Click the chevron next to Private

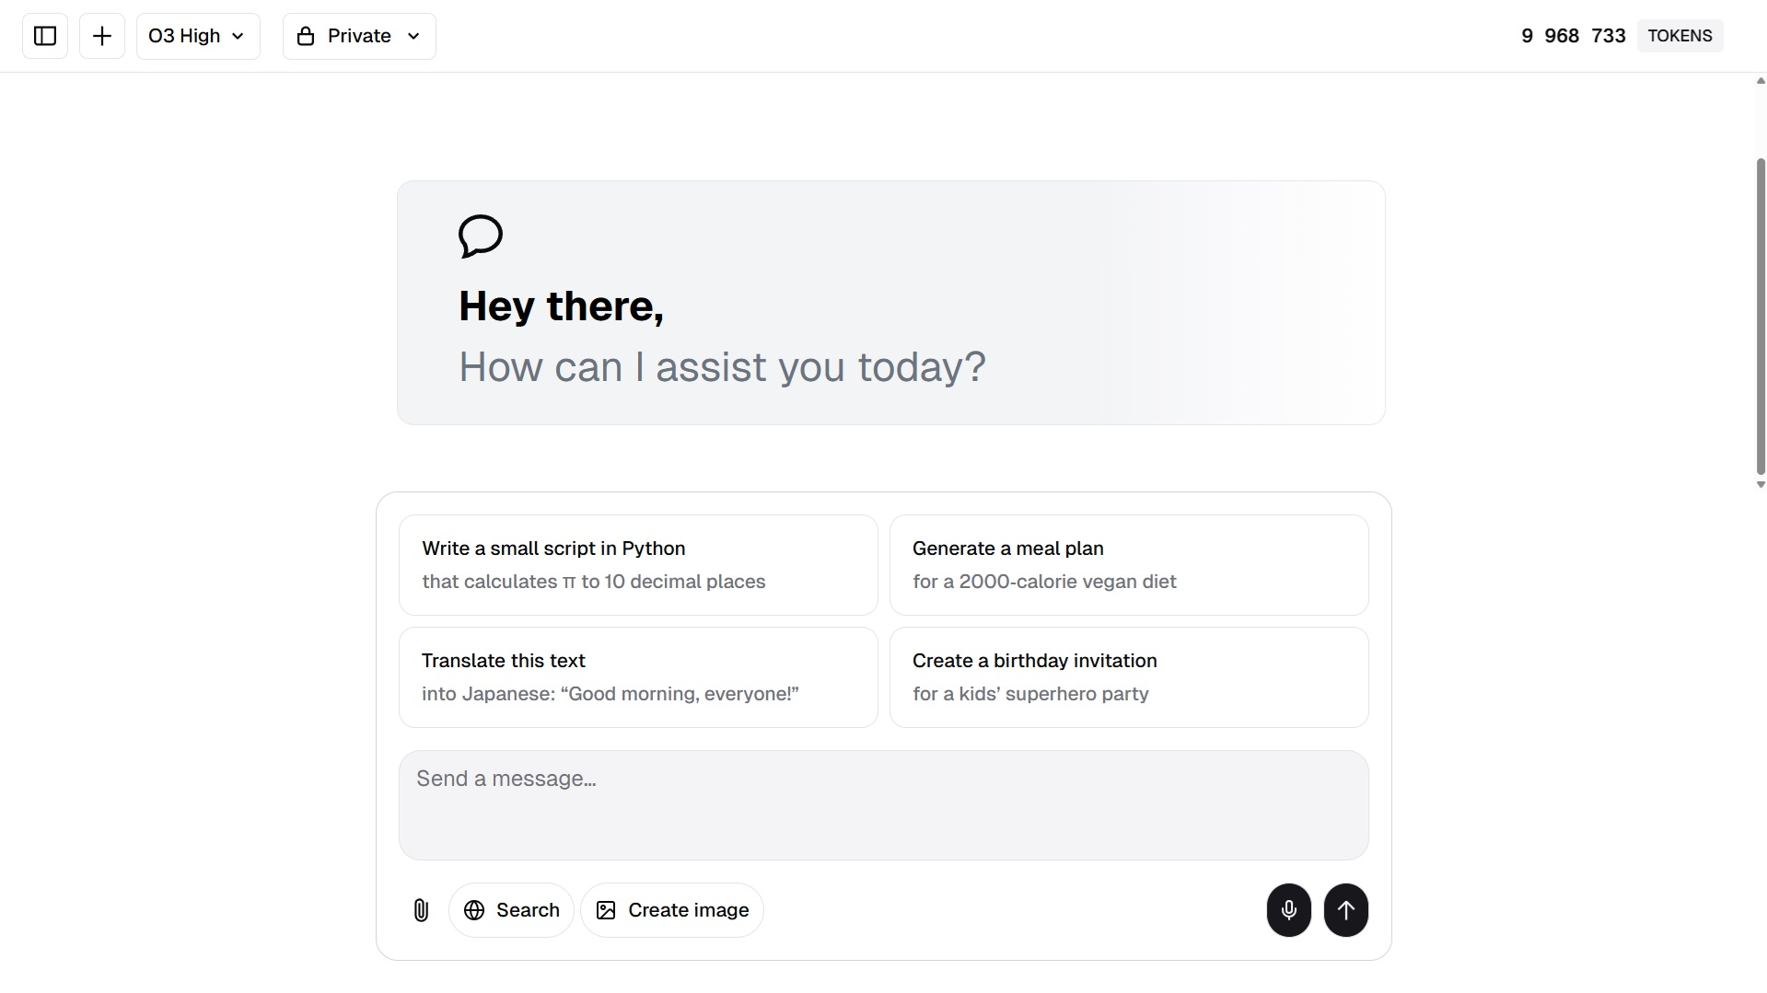[x=414, y=36]
